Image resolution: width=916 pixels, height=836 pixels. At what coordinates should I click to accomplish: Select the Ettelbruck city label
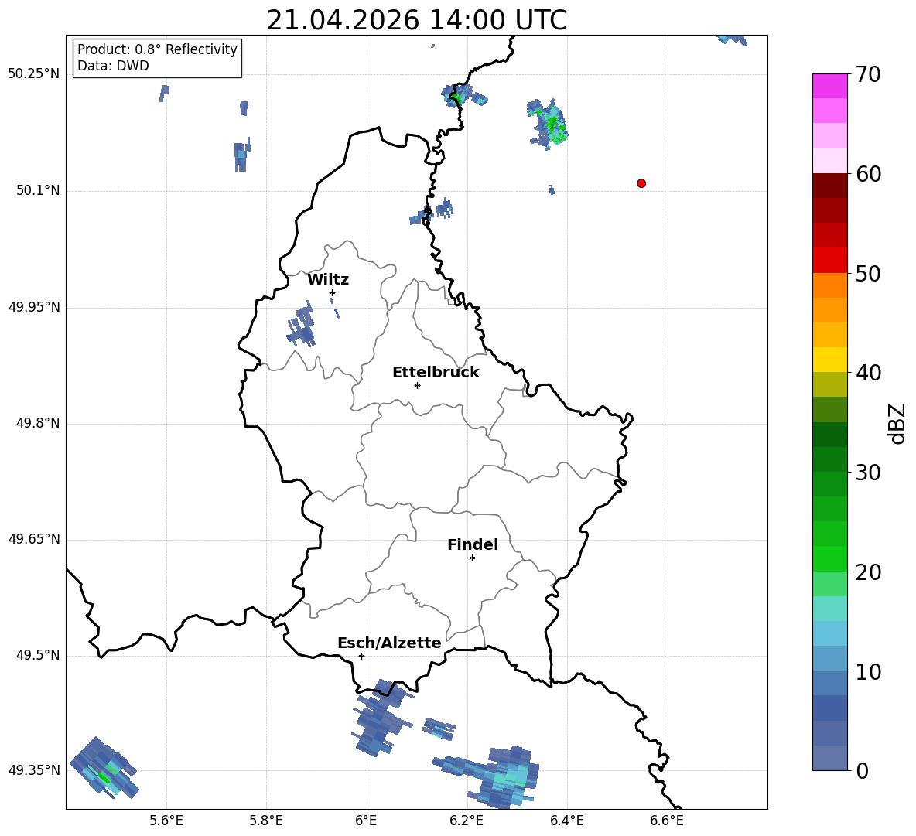click(x=436, y=373)
